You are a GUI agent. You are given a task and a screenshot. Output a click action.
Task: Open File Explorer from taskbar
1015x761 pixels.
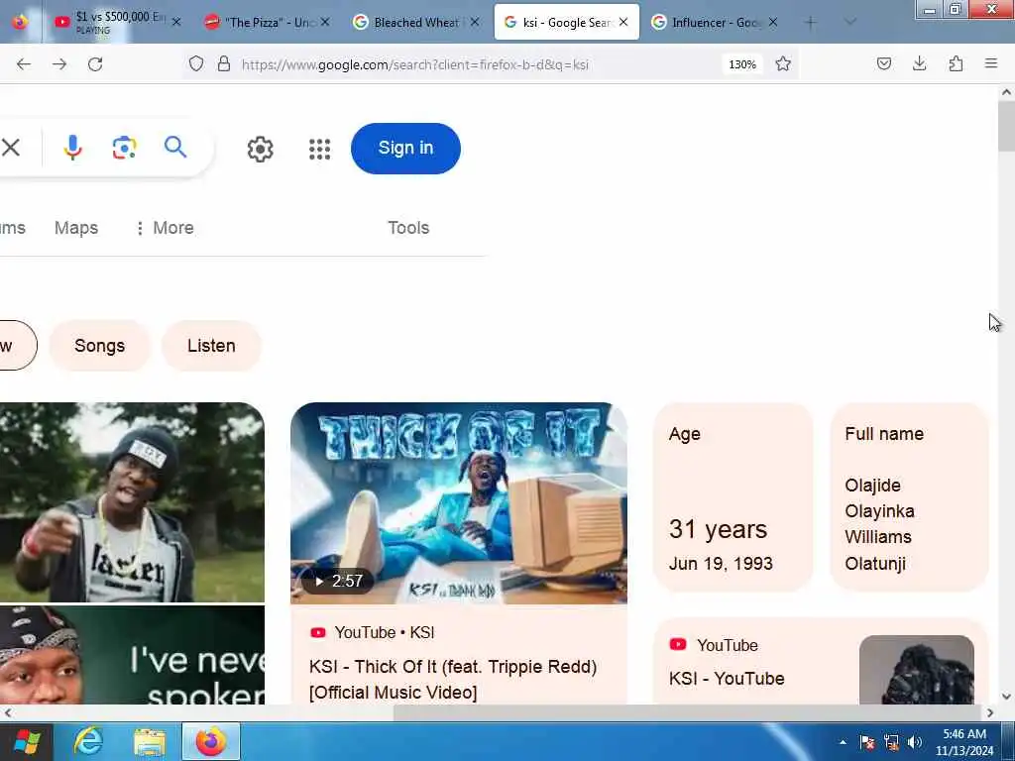[x=150, y=741]
